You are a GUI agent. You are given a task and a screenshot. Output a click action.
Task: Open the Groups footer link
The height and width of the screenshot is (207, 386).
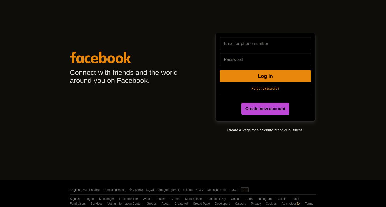click(151, 204)
